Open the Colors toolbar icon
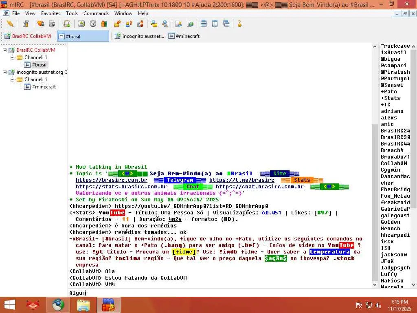 104,24
